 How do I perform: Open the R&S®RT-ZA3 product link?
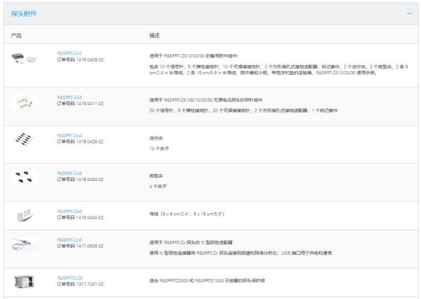[69, 97]
